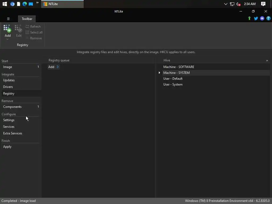
Task: Click the white document taskbar icon
Action: pyautogui.click(x=19, y=4)
